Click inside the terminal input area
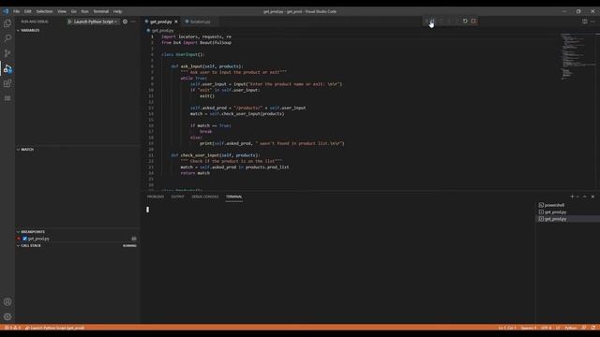Screen dimensions: 600x337 point(338,264)
